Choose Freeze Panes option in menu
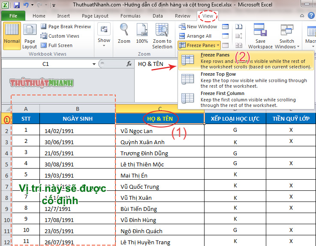 [x=246, y=61]
